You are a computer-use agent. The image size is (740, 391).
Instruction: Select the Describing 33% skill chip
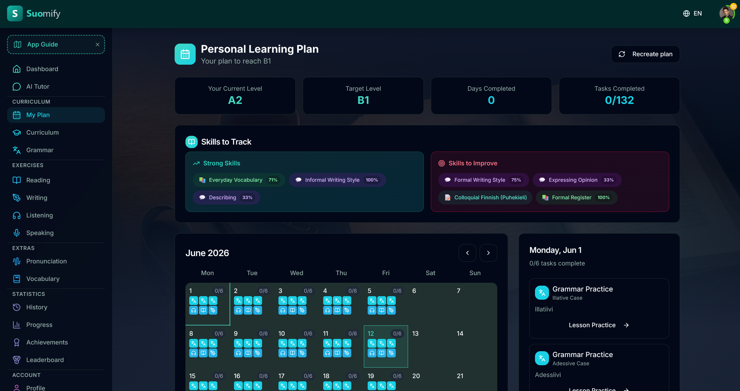click(226, 198)
